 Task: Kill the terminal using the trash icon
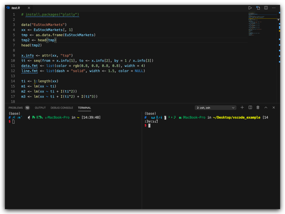[x=258, y=108]
